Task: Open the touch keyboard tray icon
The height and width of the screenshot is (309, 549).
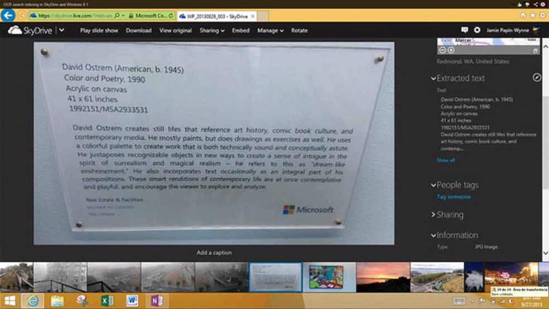Action: click(x=459, y=301)
